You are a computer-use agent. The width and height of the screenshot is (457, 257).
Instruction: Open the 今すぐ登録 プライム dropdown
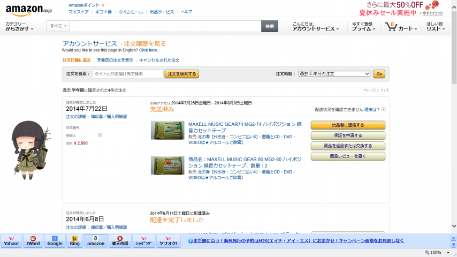coord(363,26)
